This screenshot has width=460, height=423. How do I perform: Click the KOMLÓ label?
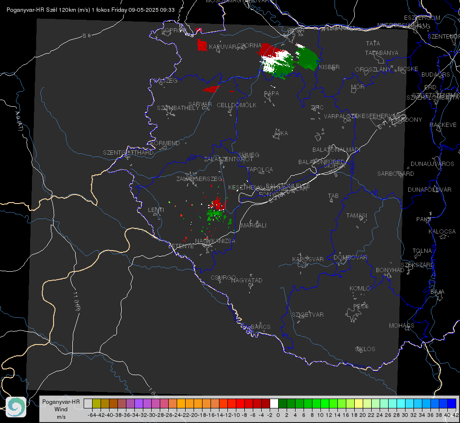360,289
